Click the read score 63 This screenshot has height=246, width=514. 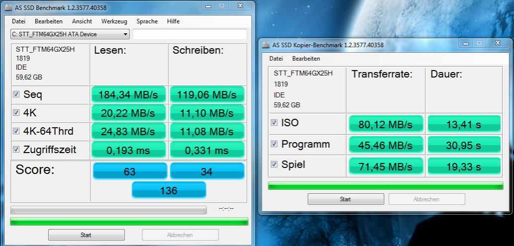tap(130, 171)
